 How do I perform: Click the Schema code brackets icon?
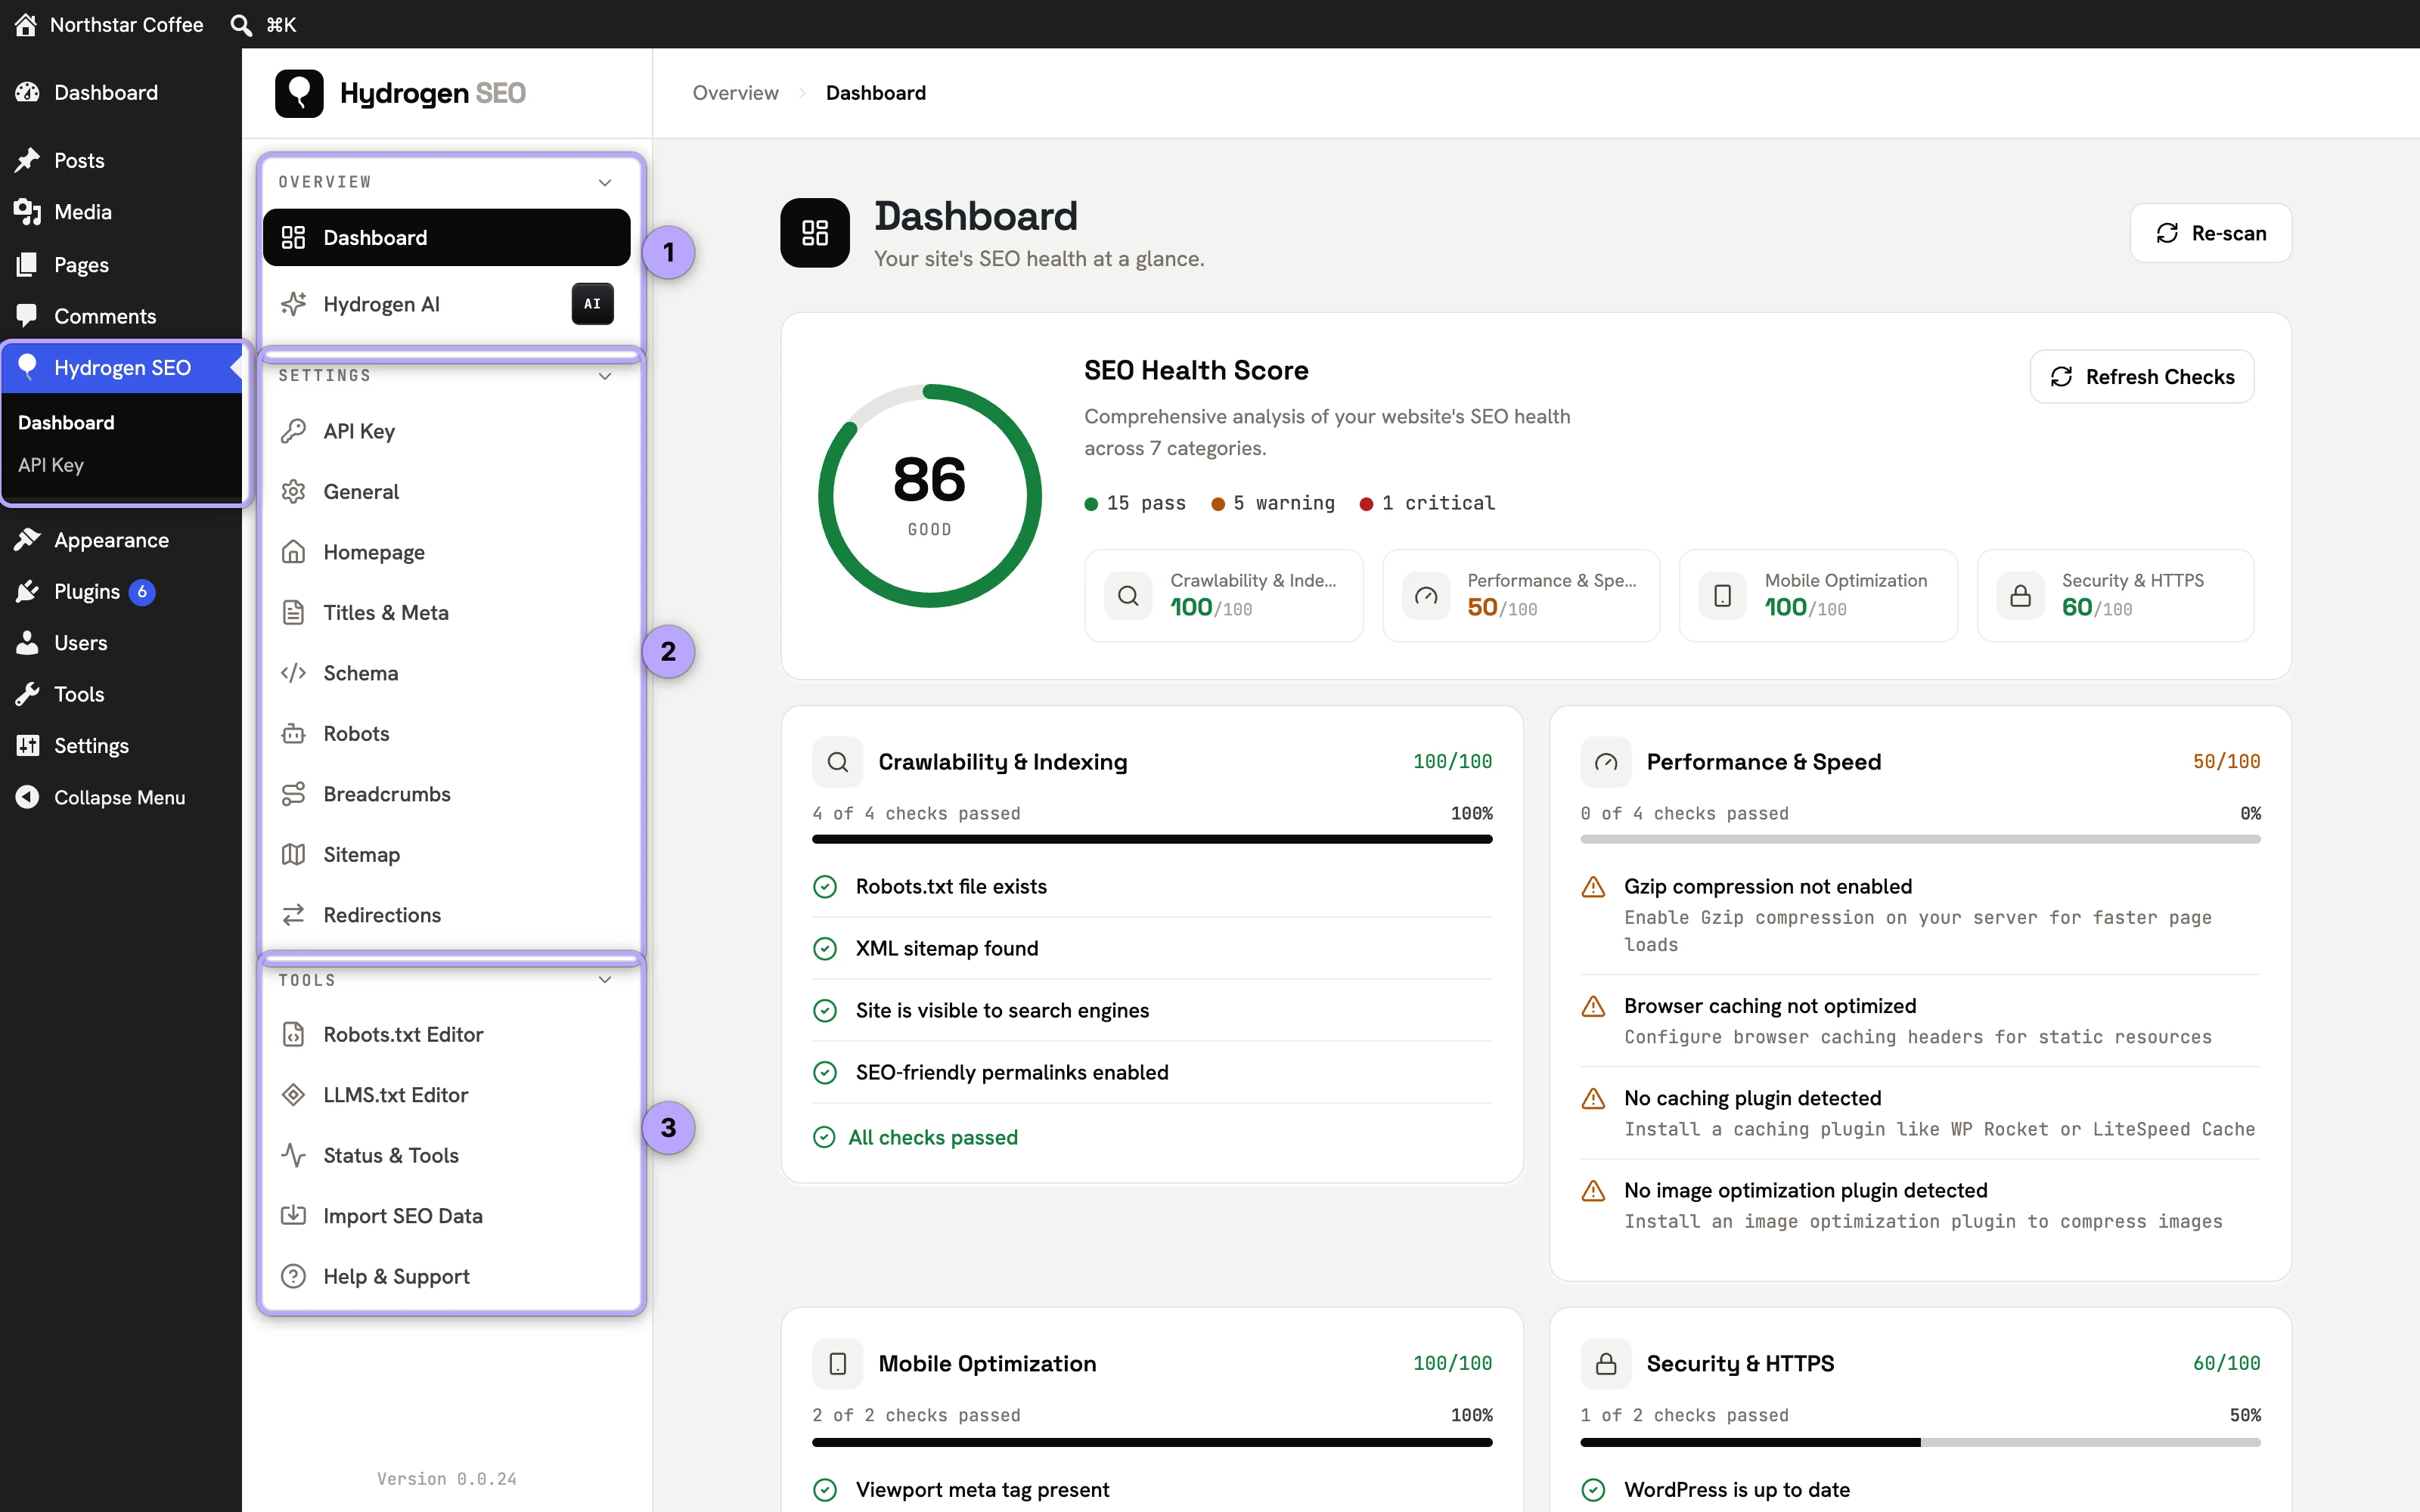tap(293, 673)
